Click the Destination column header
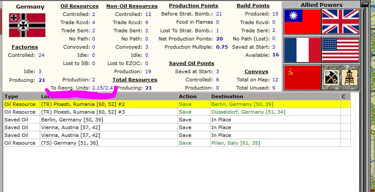 click(275, 96)
